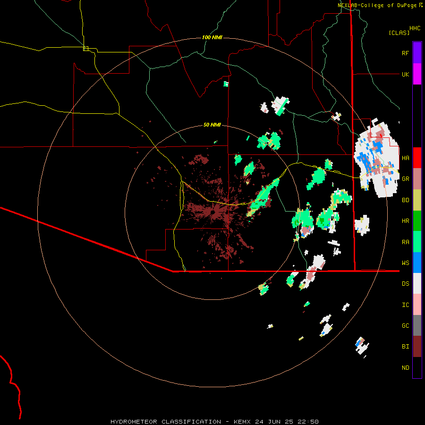Click the red HA legend color swatch
This screenshot has width=425, height=425.
[x=417, y=158]
